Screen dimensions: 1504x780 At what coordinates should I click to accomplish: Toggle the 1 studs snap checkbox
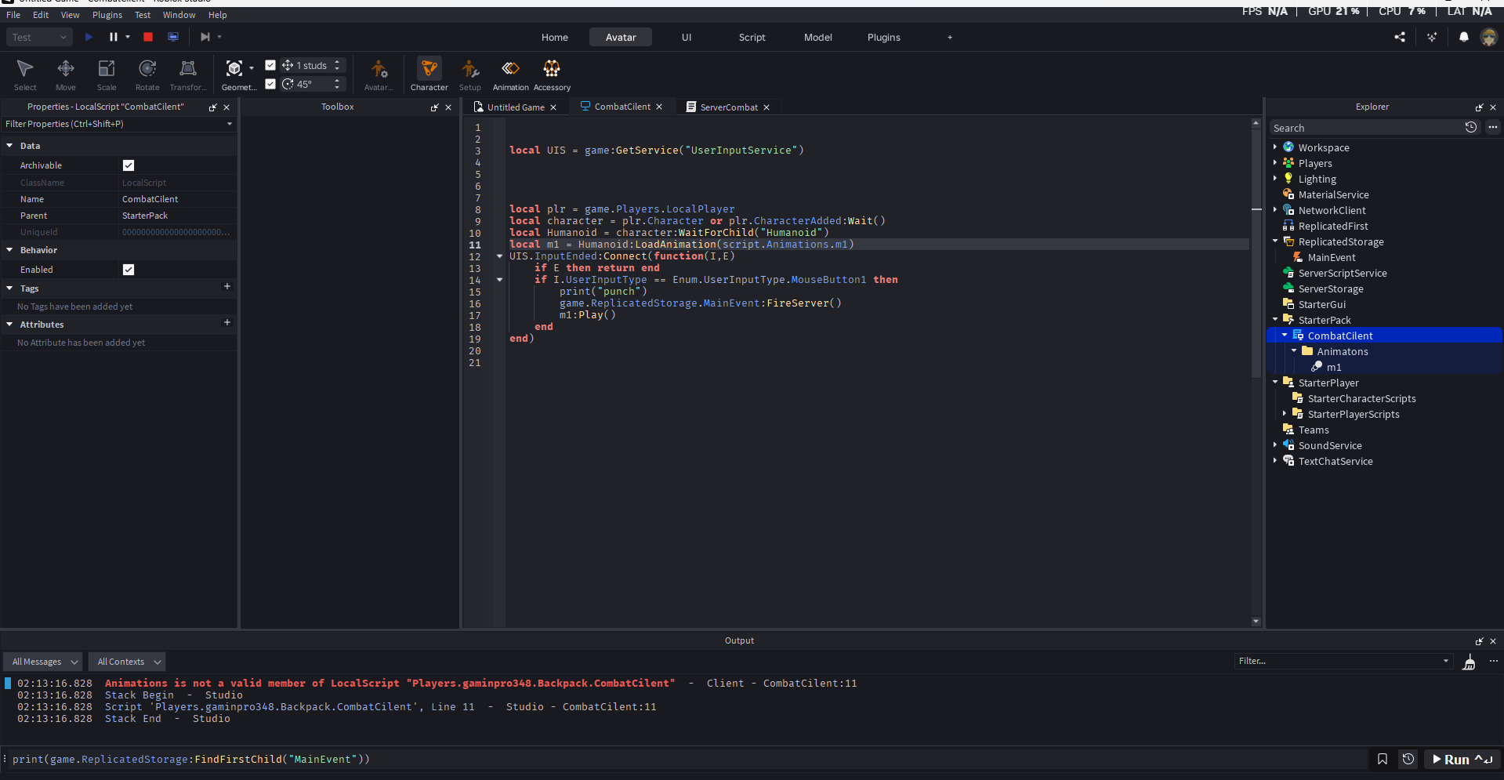pyautogui.click(x=270, y=65)
